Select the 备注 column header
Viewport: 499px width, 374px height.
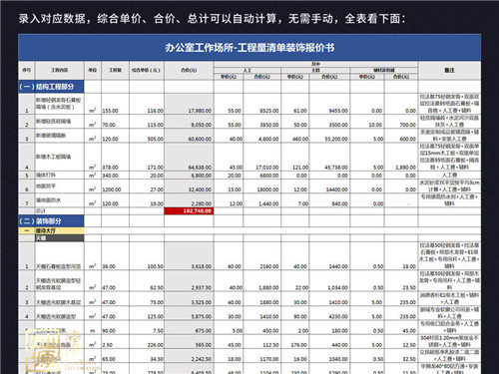(449, 70)
